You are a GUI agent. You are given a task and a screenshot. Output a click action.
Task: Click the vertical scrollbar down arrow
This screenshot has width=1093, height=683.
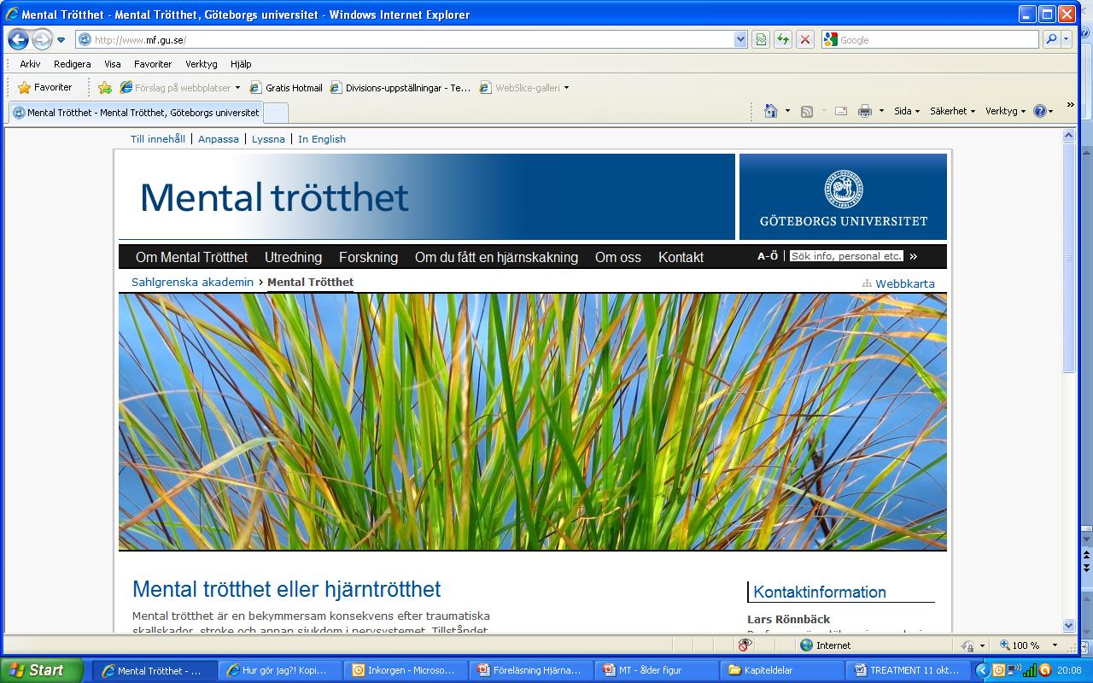tap(1068, 625)
